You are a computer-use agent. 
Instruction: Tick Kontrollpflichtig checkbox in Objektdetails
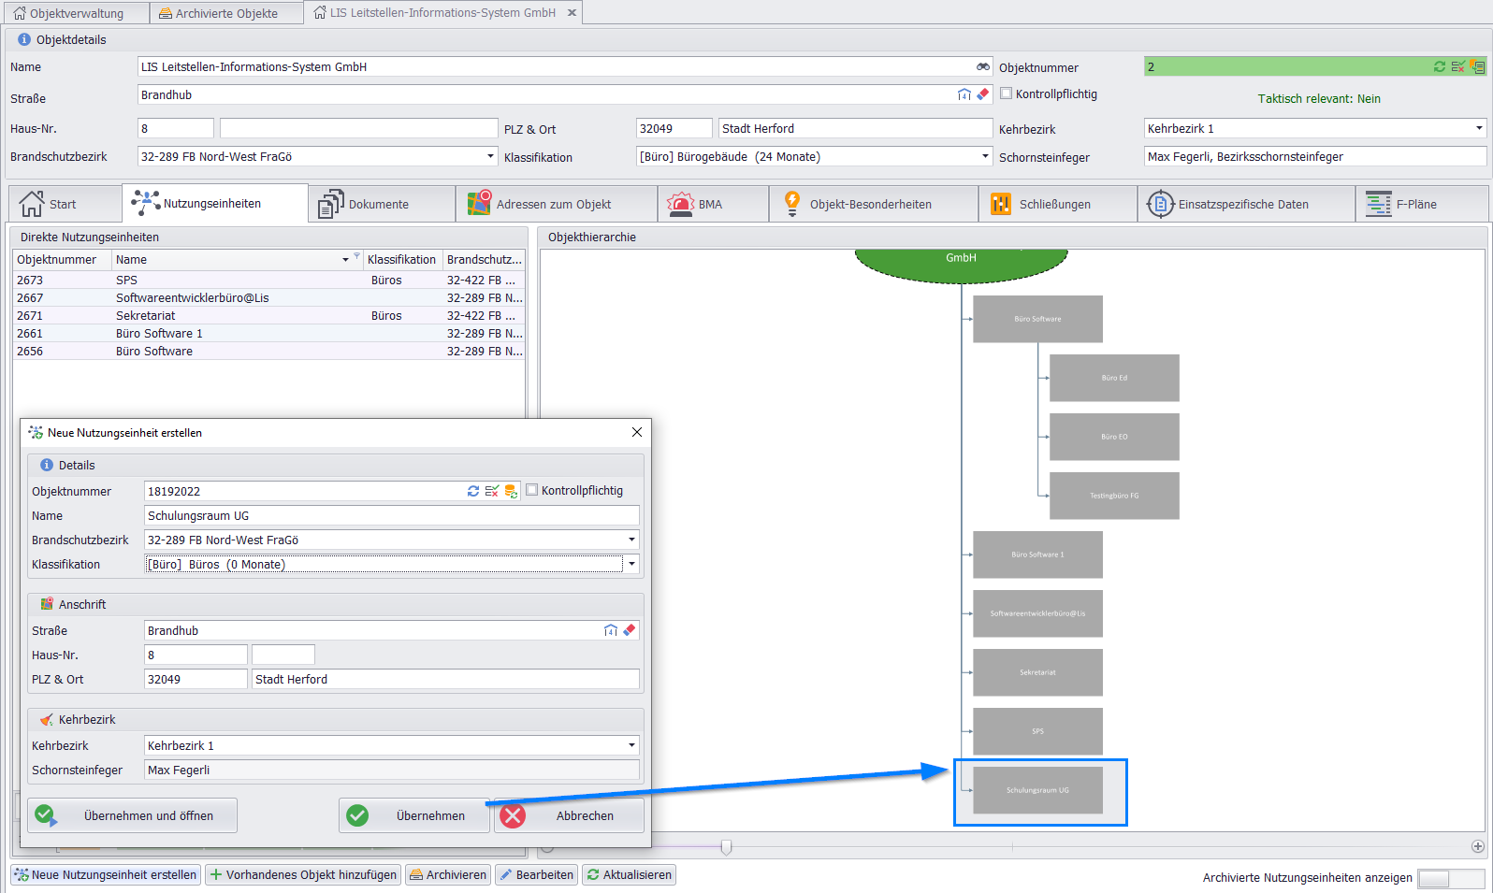point(1007,94)
